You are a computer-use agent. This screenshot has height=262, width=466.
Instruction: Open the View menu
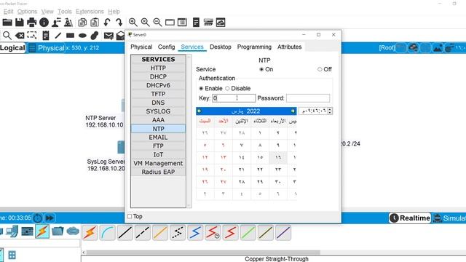[x=47, y=12]
